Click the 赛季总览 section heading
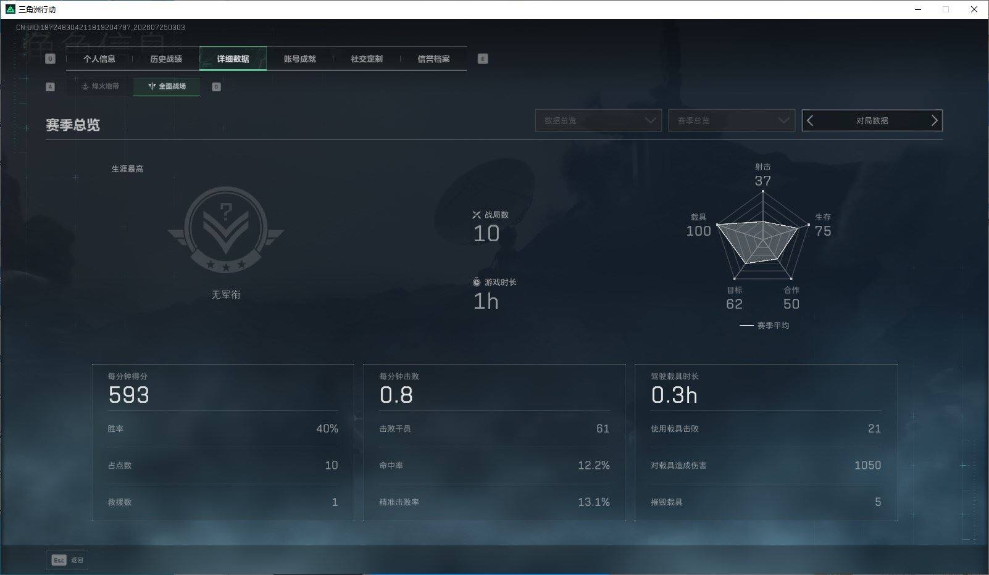The image size is (989, 575). coord(73,125)
